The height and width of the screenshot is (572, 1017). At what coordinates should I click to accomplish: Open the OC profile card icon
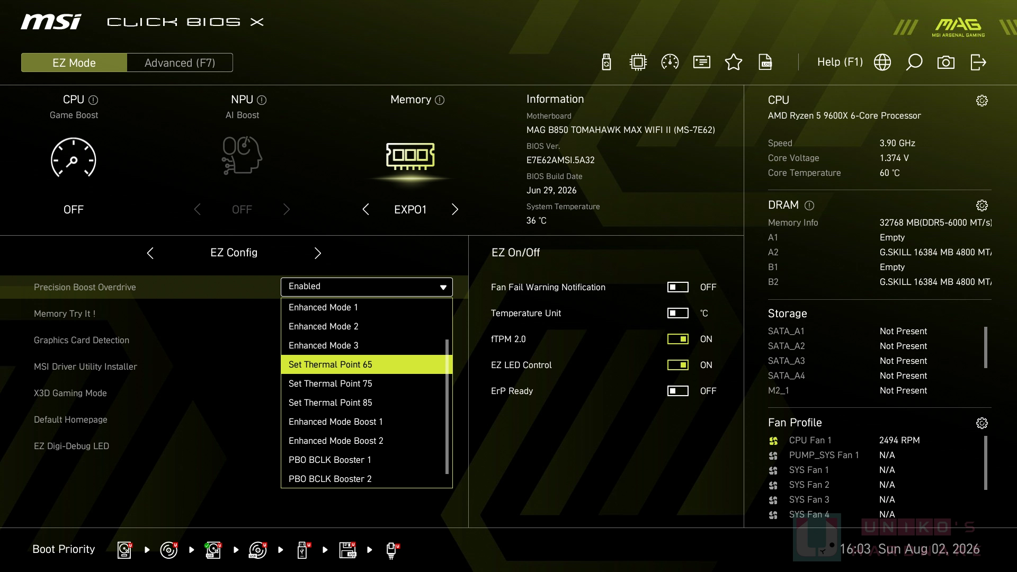click(702, 62)
